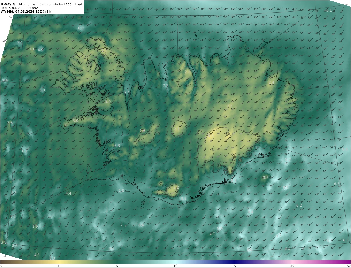The height and width of the screenshot is (268, 351).
Task: Select the value '3.9' on the map
Action: click(35, 227)
